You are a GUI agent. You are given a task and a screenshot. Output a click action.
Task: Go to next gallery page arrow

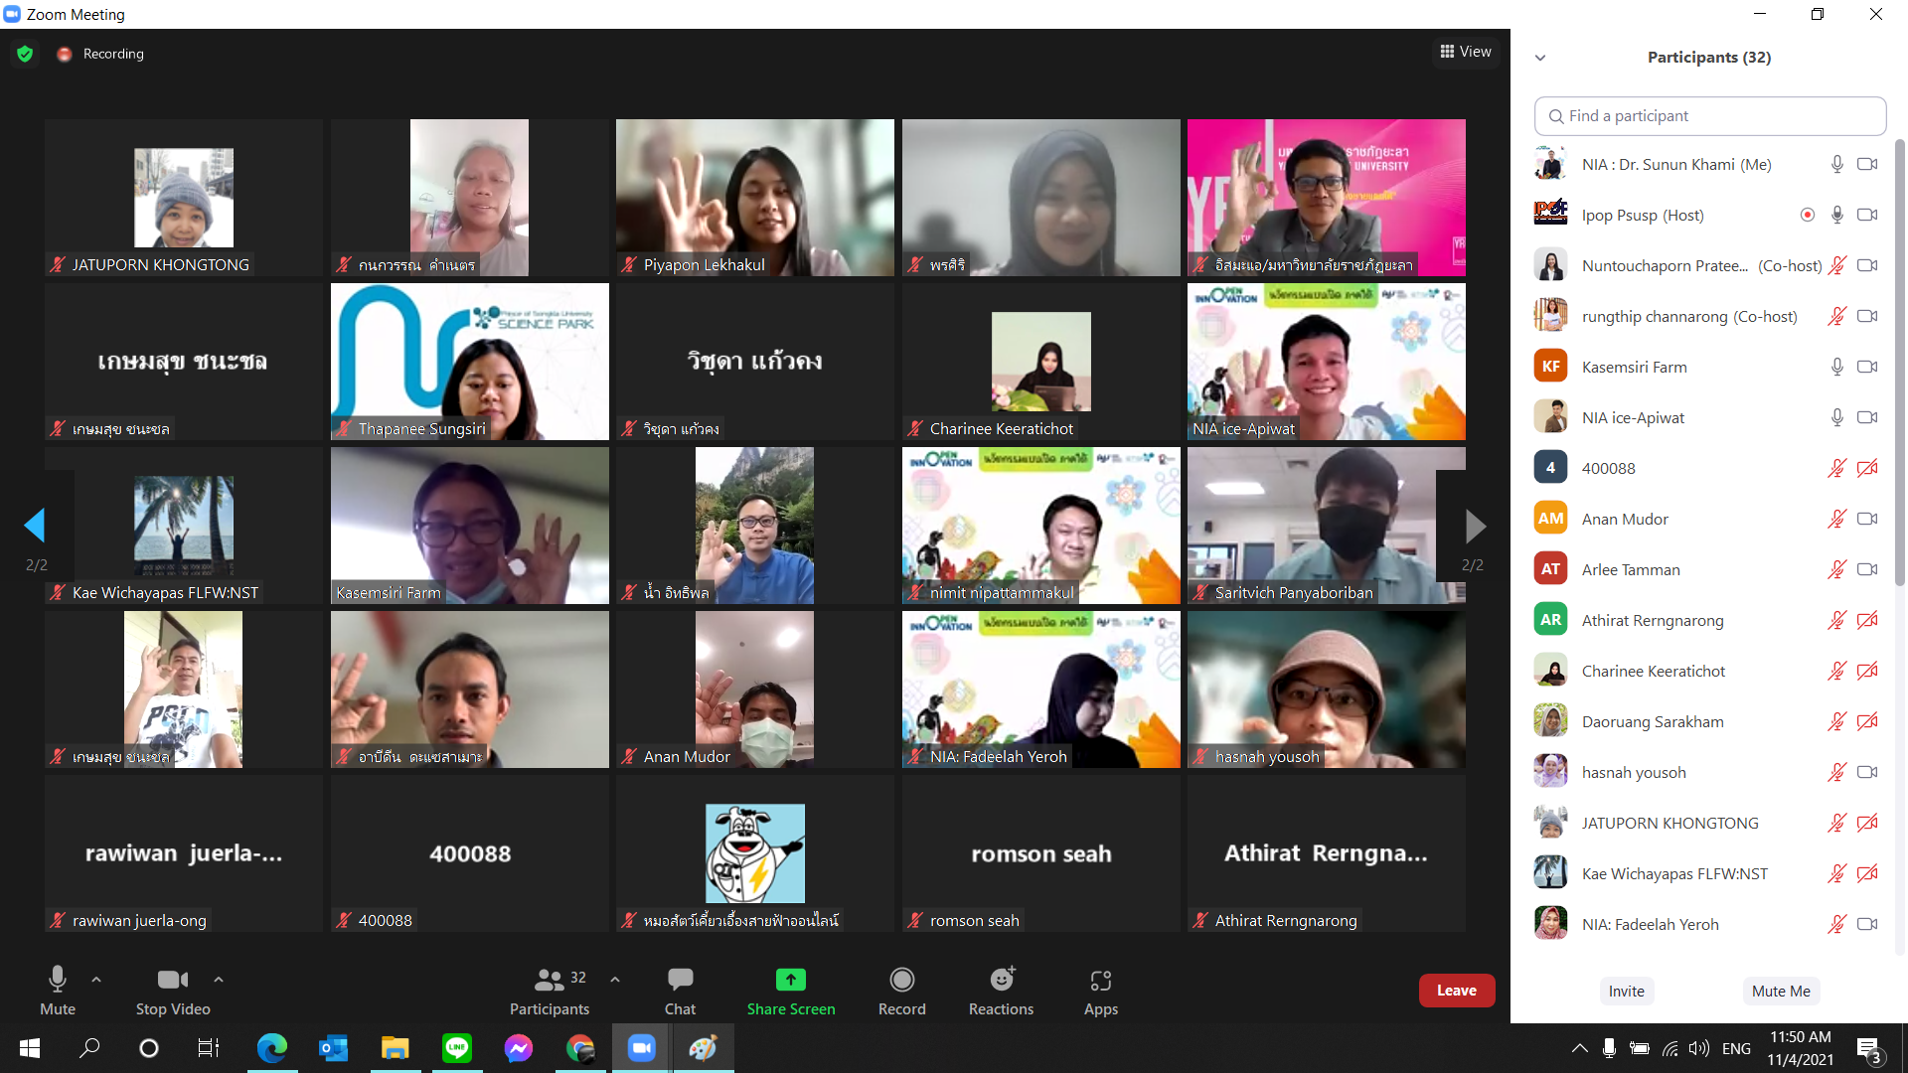click(1475, 526)
